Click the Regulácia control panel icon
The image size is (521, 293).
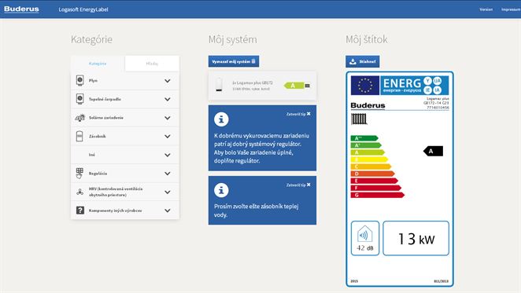79,174
